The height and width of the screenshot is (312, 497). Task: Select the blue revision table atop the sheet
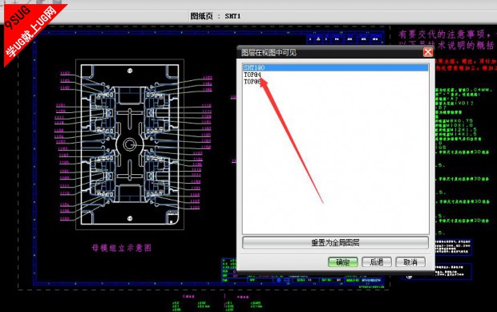345,38
